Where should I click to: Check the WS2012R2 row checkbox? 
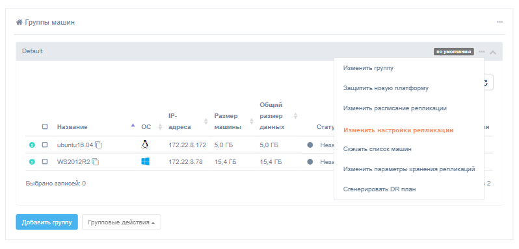(45, 161)
